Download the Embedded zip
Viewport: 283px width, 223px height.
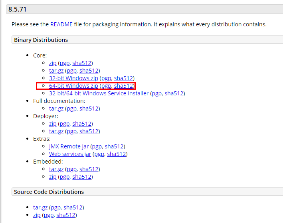(53, 177)
